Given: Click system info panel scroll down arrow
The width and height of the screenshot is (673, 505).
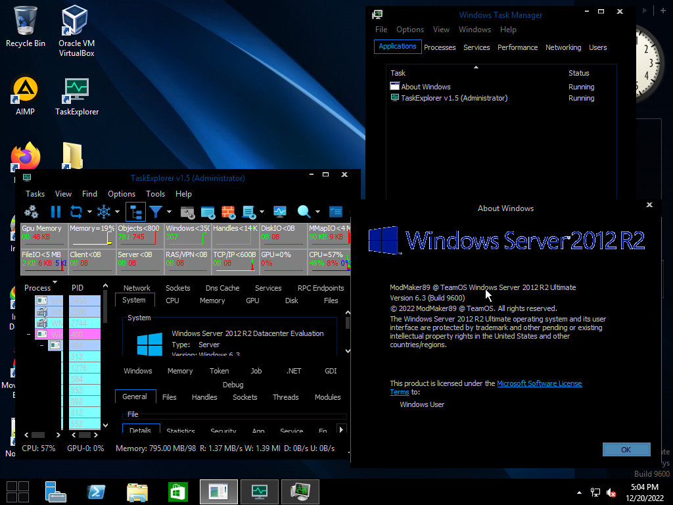Looking at the screenshot, I should coord(347,351).
